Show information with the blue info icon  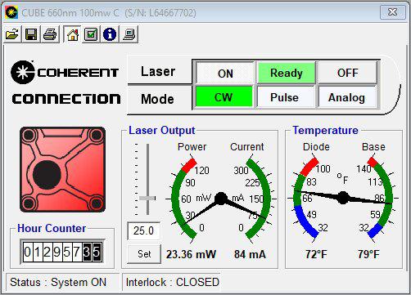(110, 34)
